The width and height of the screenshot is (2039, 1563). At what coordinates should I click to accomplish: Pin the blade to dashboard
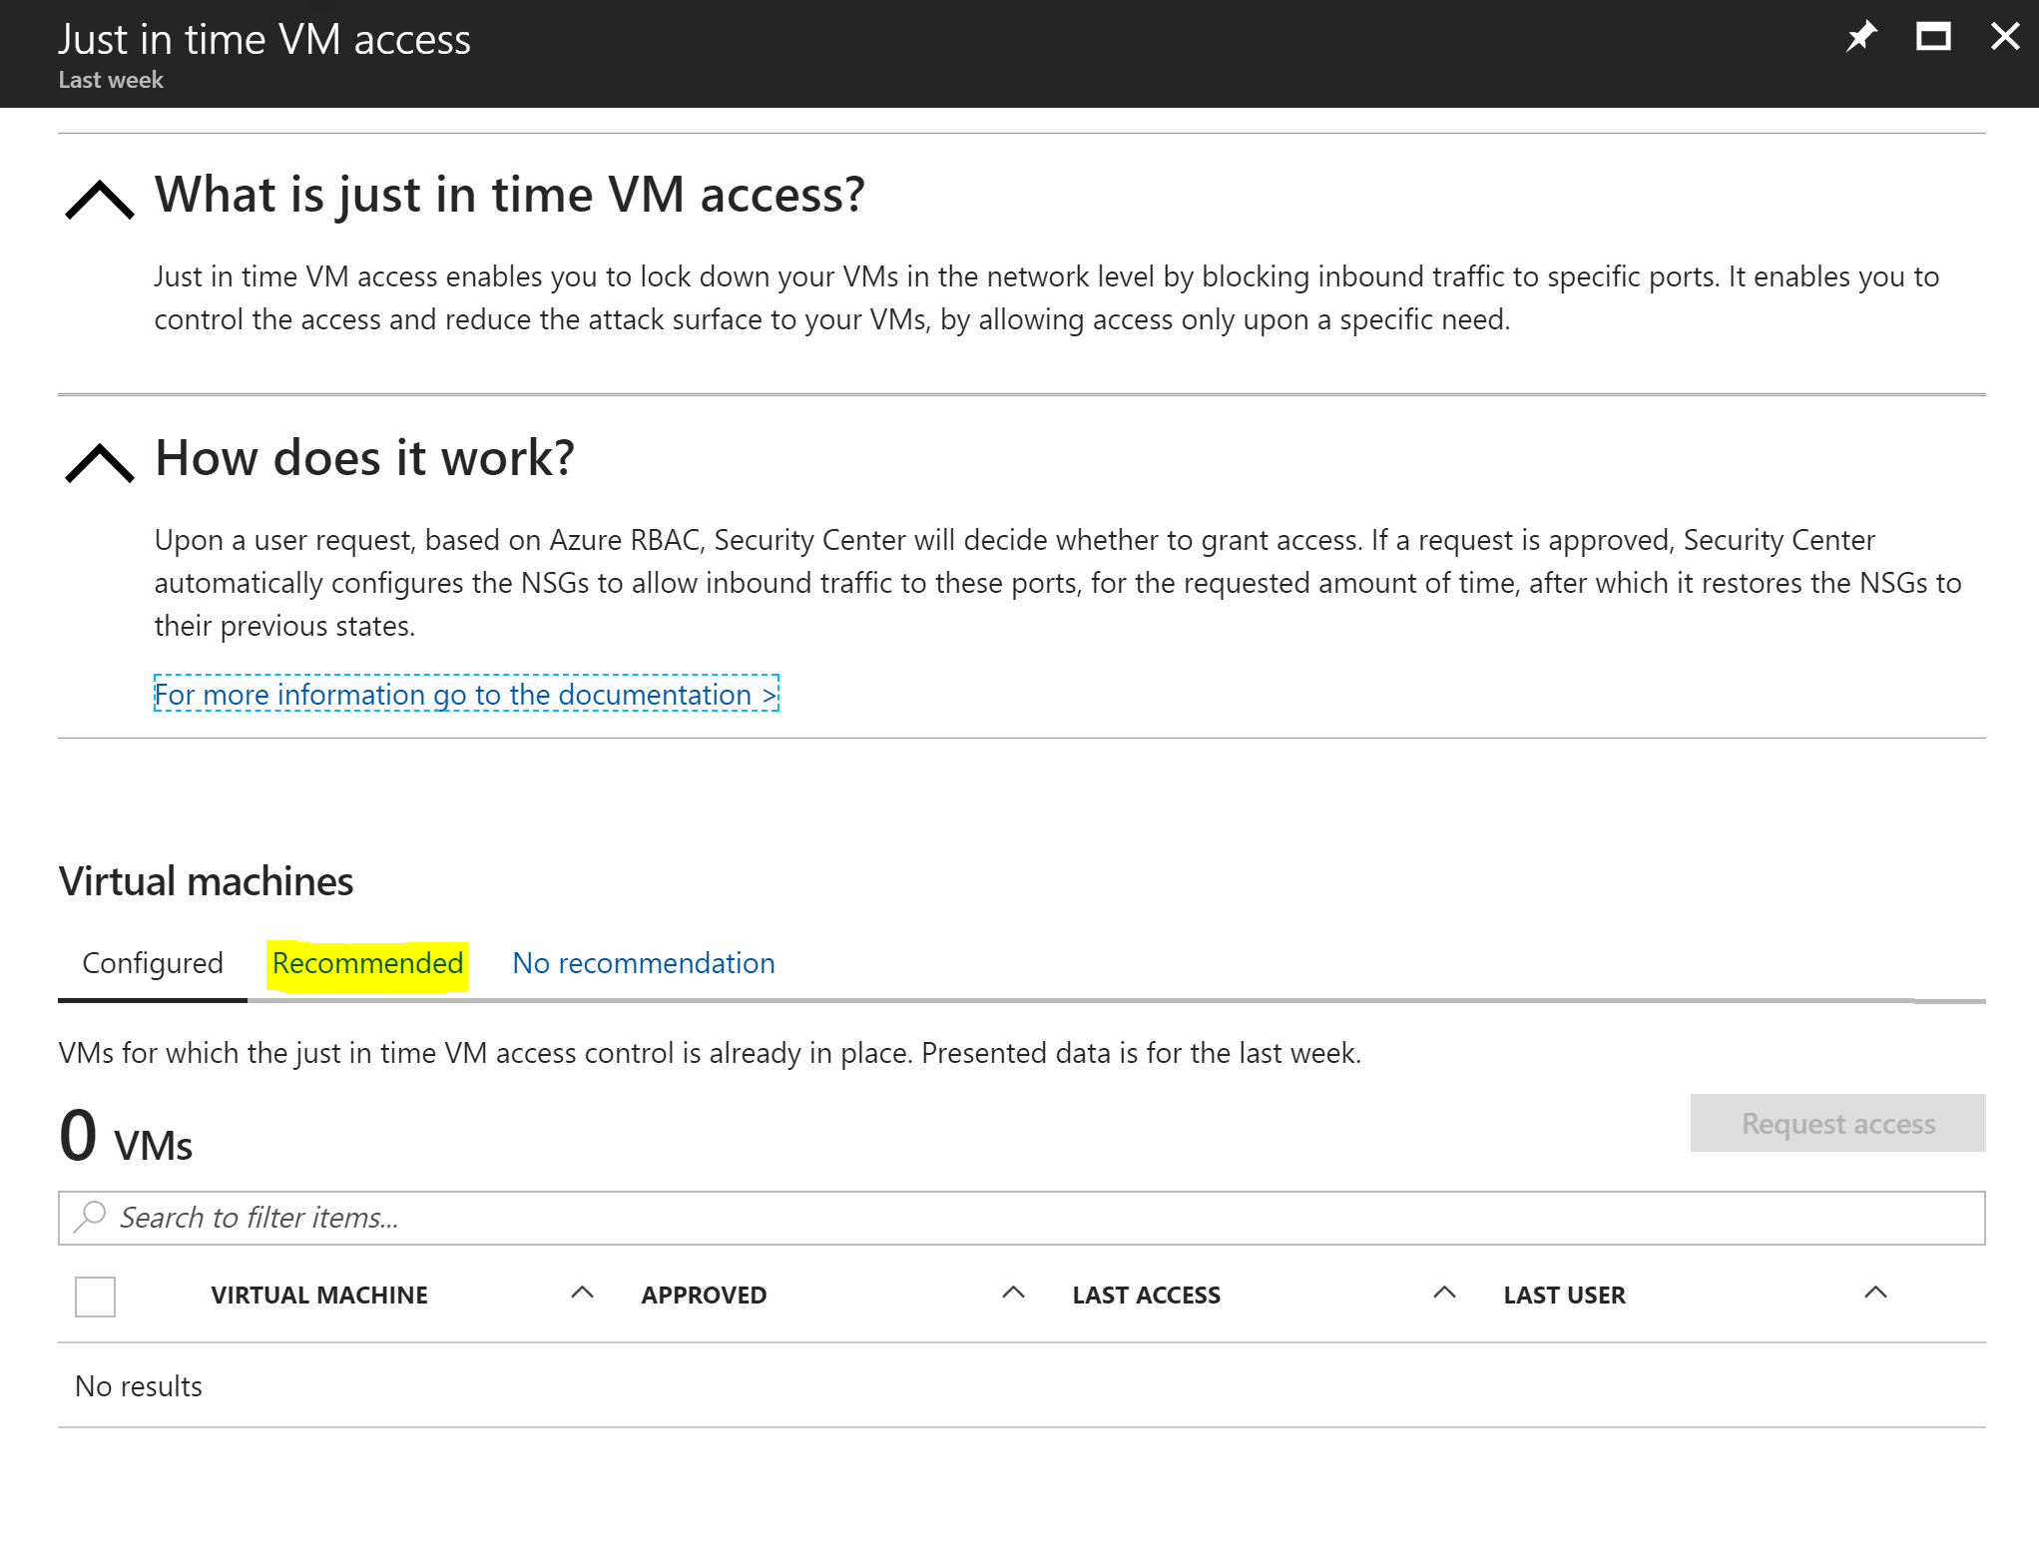tap(1861, 38)
